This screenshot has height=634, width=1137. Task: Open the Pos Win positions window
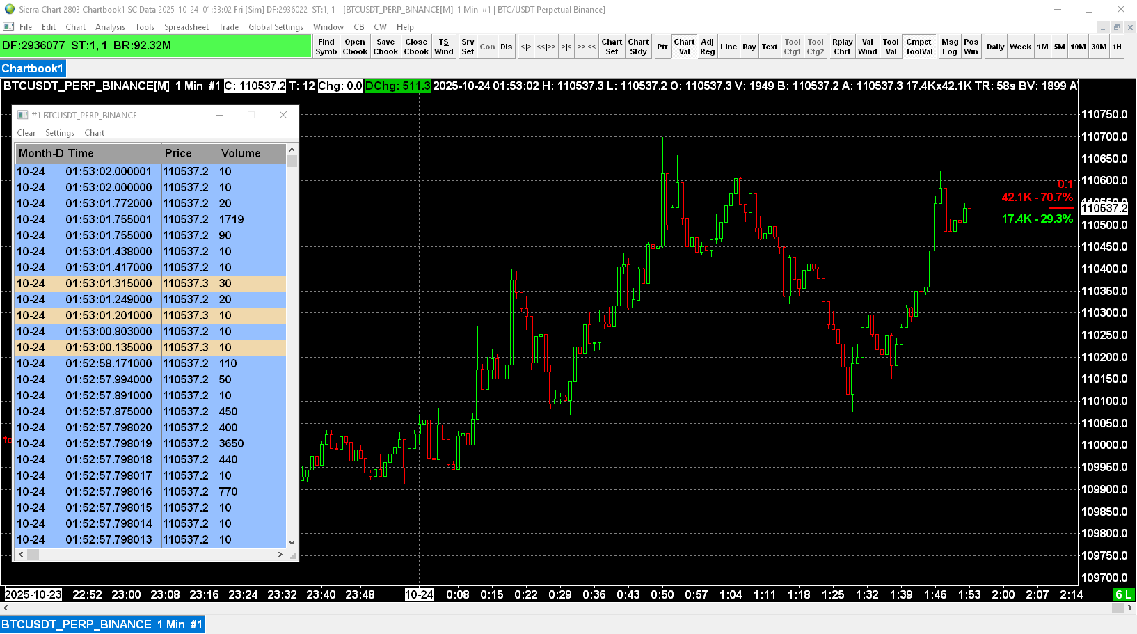click(971, 47)
